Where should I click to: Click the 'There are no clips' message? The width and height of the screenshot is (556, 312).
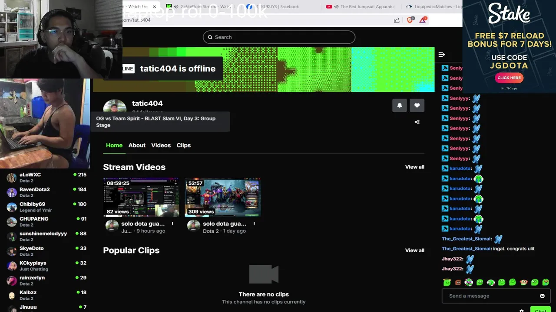[264, 294]
